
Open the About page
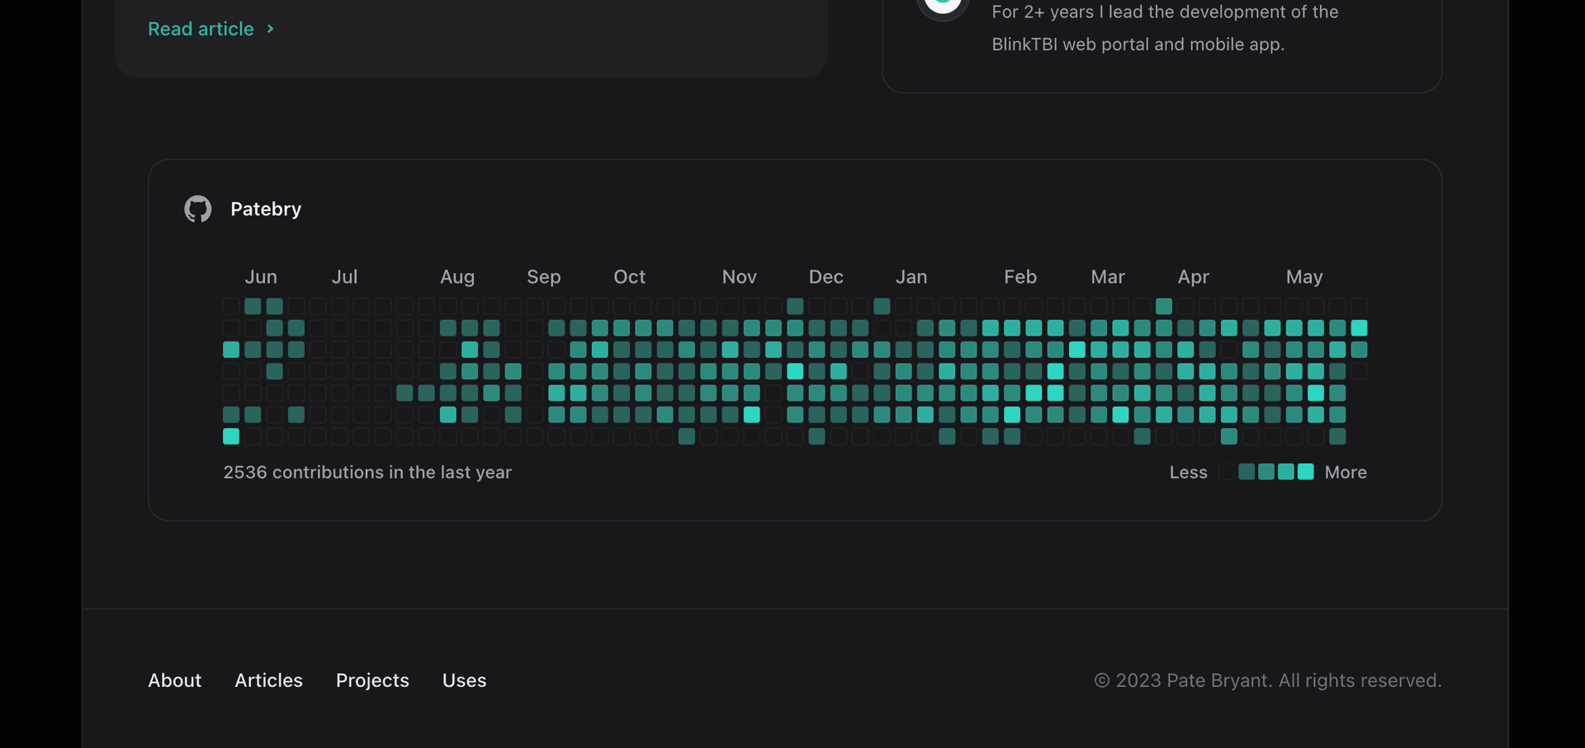pos(174,680)
